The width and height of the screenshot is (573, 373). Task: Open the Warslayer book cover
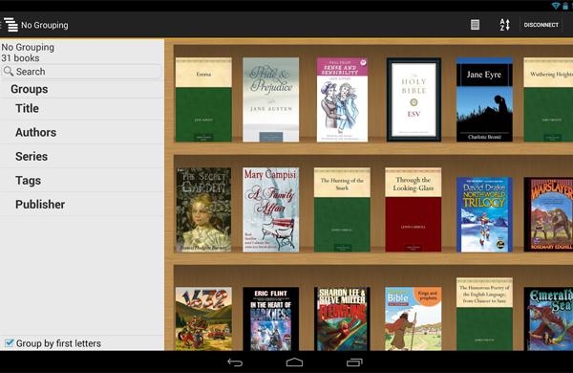point(548,215)
